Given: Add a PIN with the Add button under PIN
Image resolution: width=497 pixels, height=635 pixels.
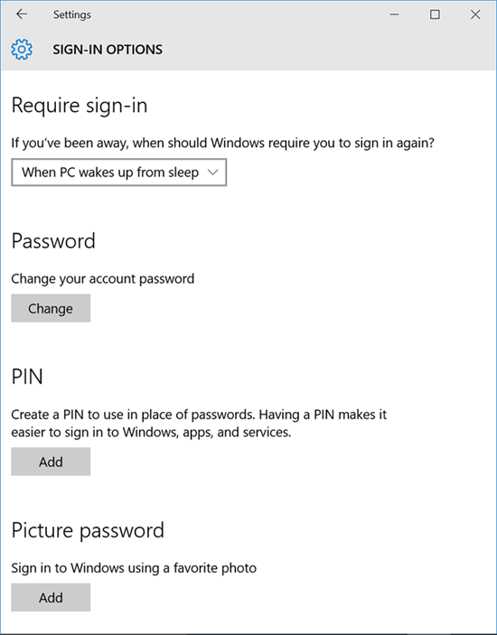Looking at the screenshot, I should coord(51,462).
